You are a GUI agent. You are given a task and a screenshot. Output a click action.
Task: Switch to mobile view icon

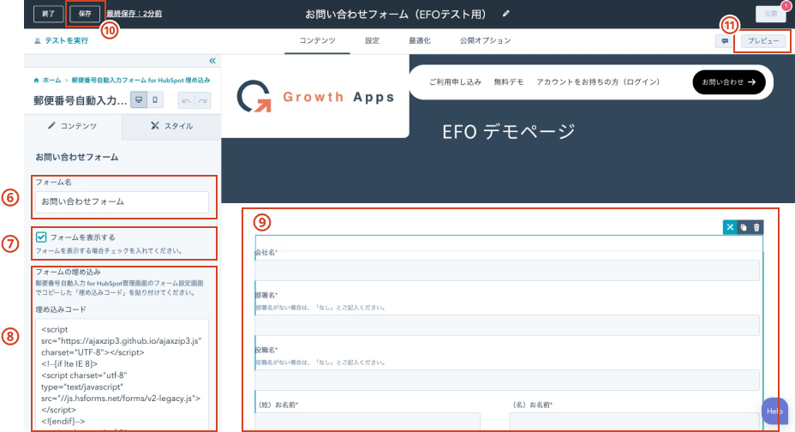point(155,100)
